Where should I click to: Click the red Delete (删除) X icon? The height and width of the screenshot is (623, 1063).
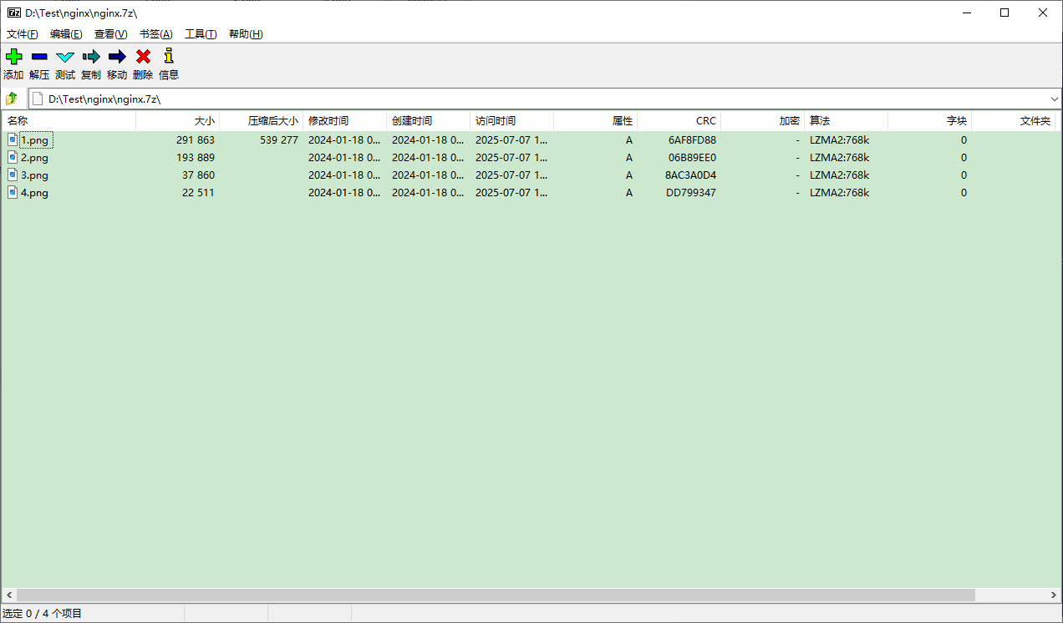(x=143, y=57)
